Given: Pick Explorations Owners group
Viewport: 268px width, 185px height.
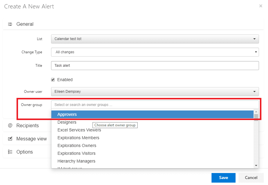Looking at the screenshot, I should pyautogui.click(x=152, y=145).
